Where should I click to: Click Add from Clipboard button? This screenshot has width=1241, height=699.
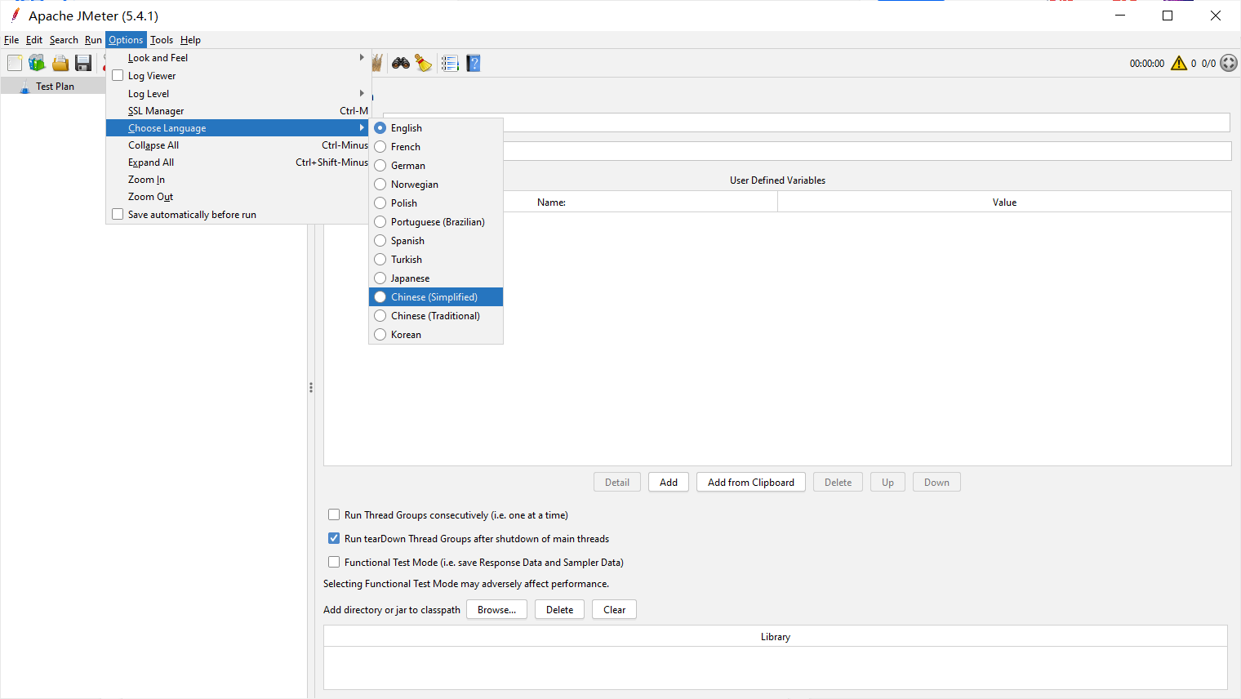click(x=751, y=483)
